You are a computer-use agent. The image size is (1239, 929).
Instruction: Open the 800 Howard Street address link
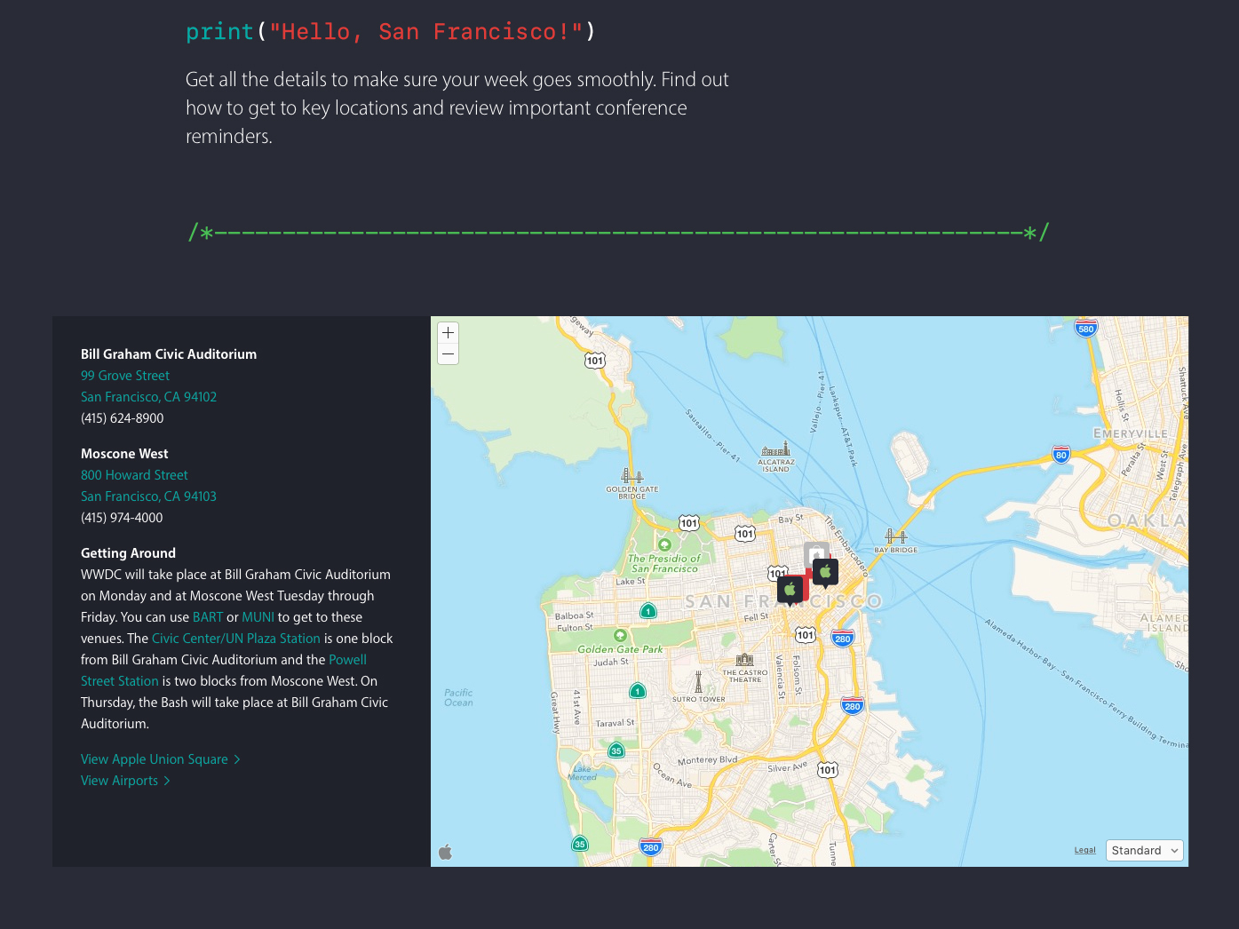point(134,475)
